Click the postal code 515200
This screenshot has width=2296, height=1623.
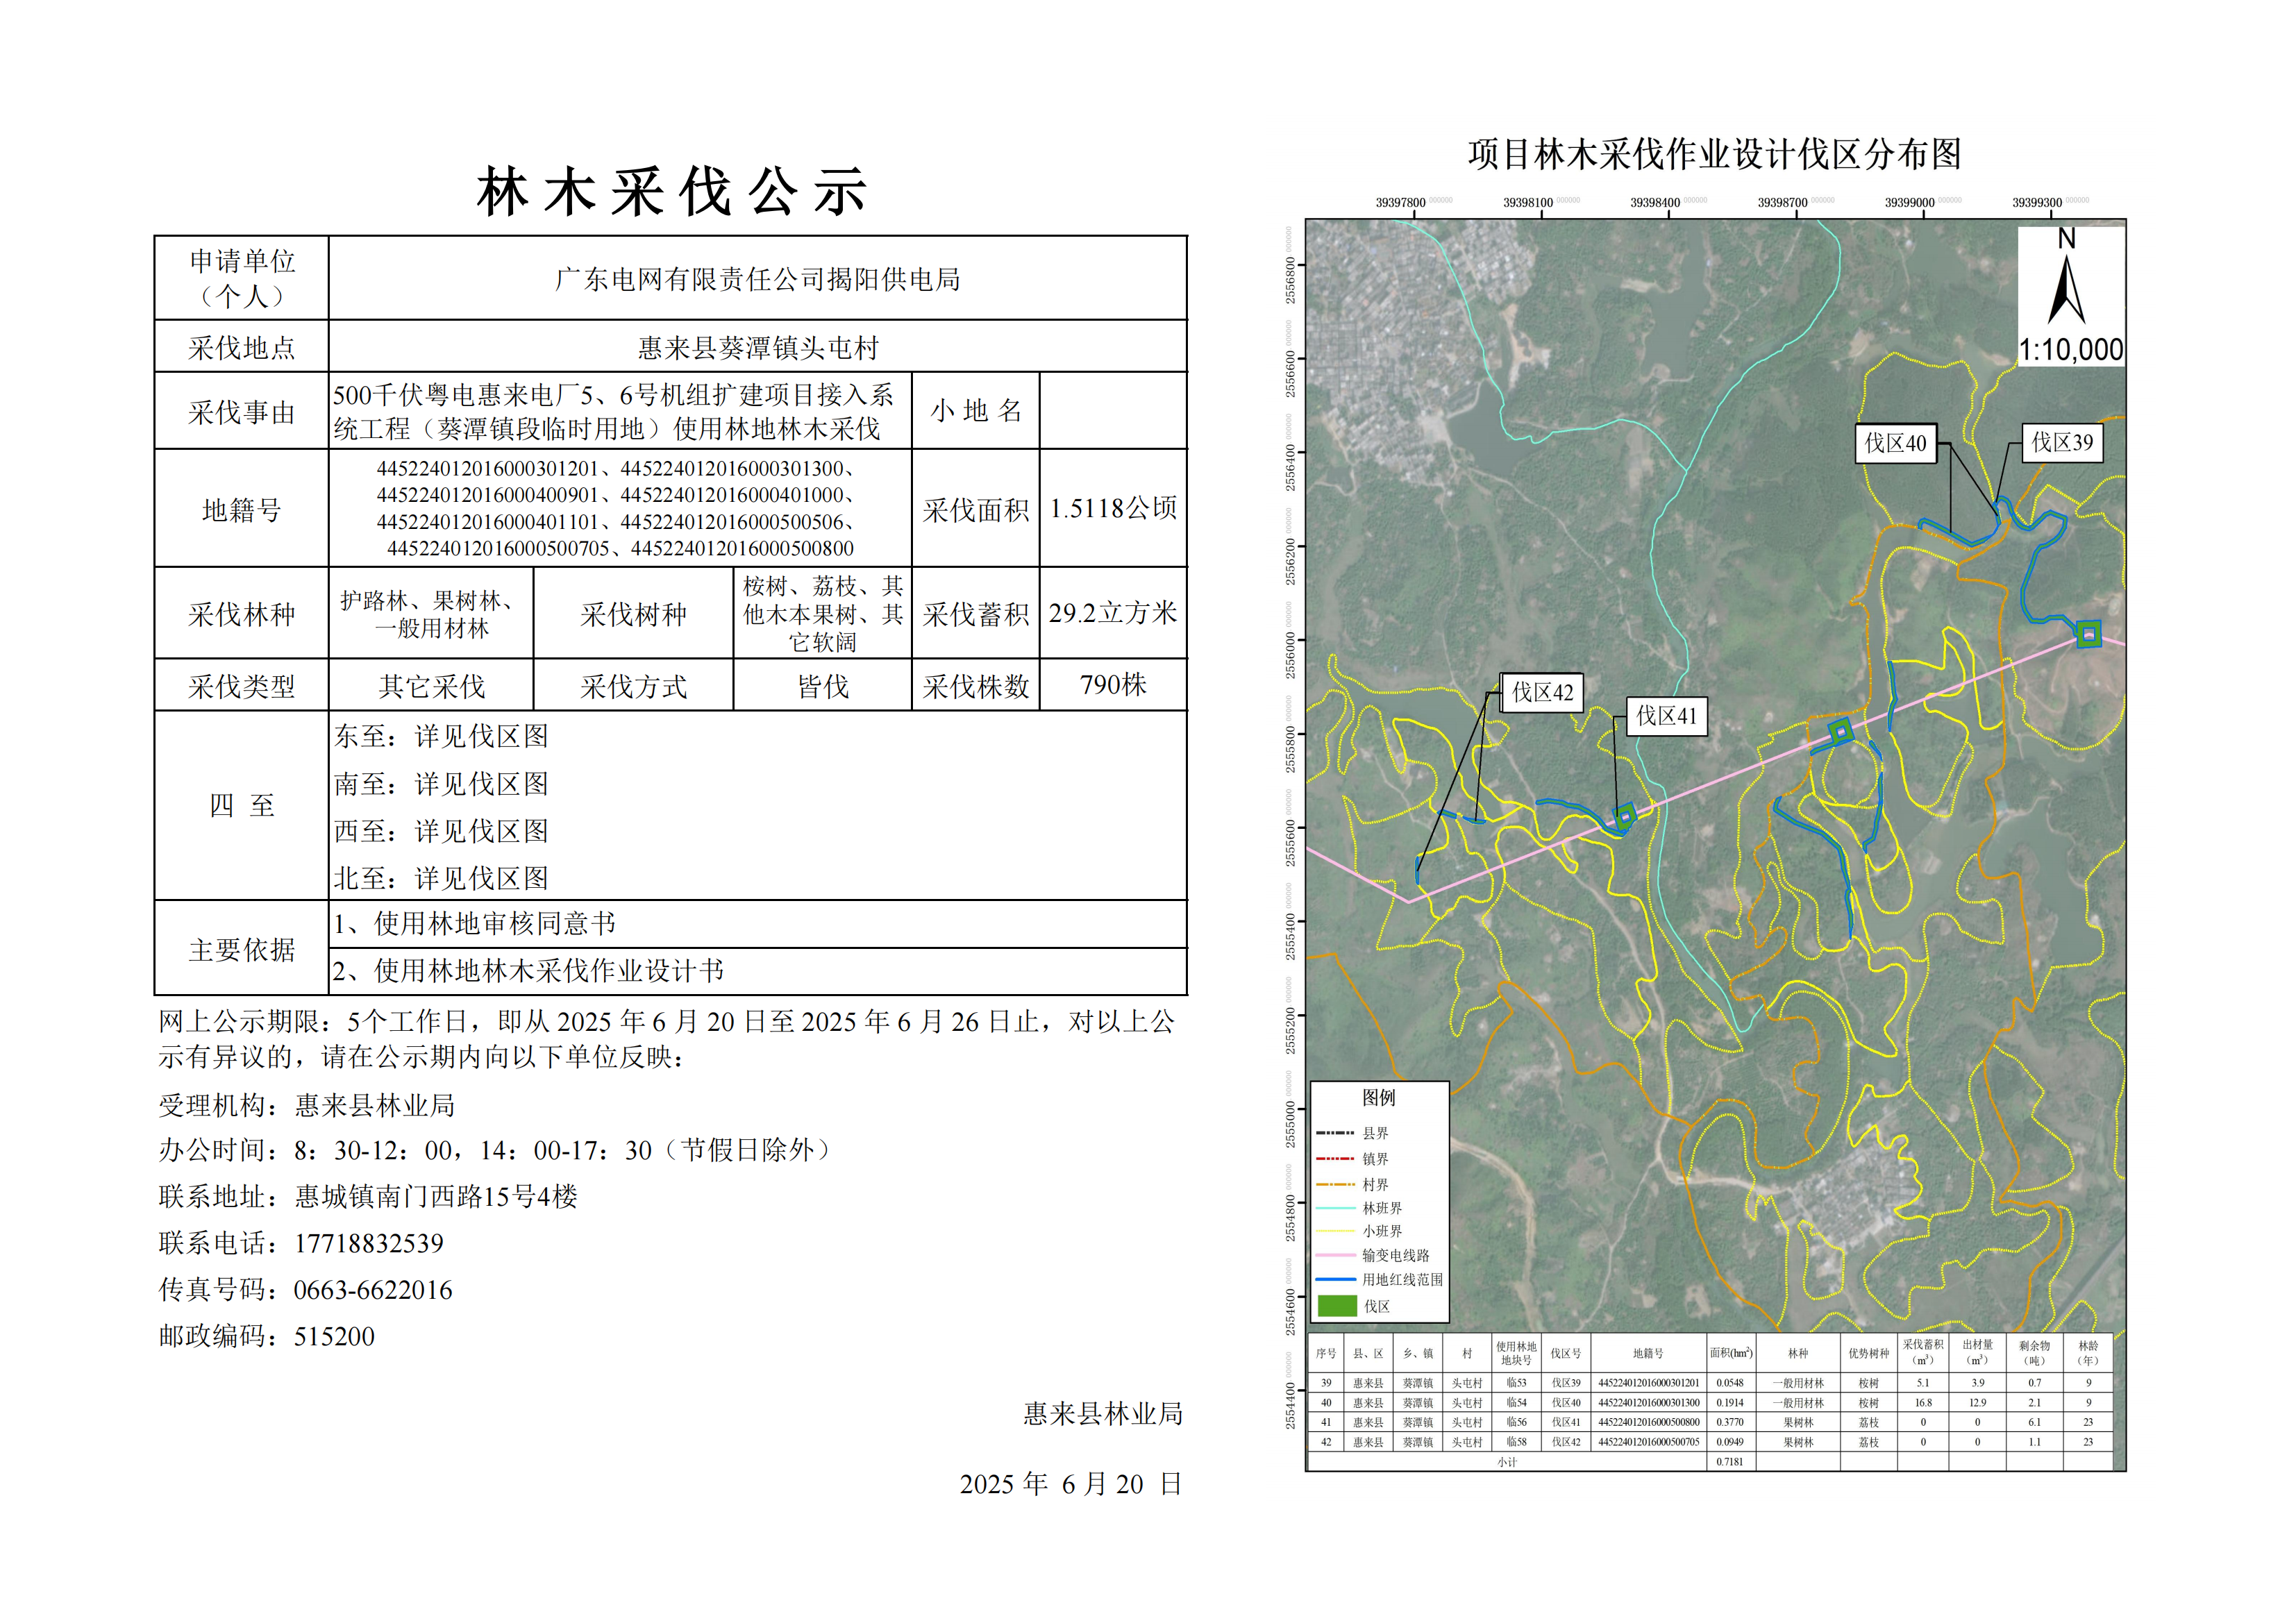pos(334,1336)
